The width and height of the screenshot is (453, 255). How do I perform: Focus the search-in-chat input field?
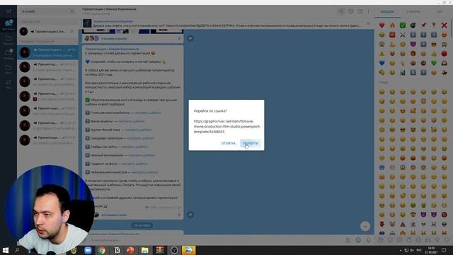[x=47, y=21]
